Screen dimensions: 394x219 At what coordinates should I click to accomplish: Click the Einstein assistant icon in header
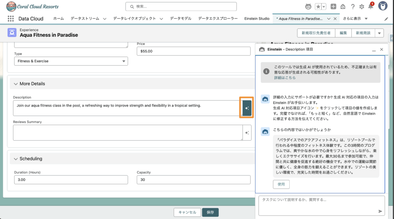click(308, 7)
